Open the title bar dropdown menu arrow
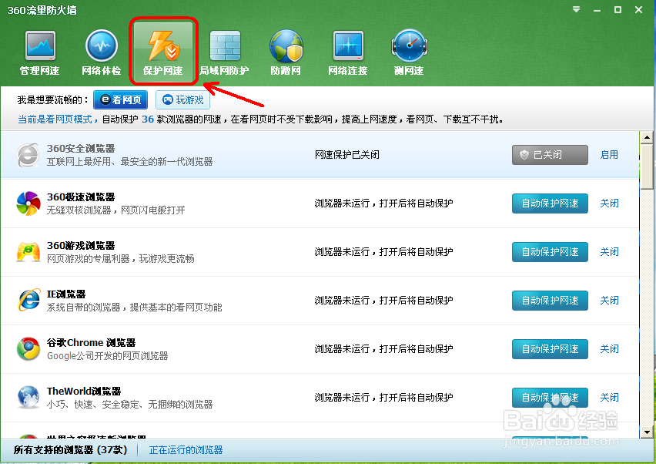656x464 pixels. 576,9
